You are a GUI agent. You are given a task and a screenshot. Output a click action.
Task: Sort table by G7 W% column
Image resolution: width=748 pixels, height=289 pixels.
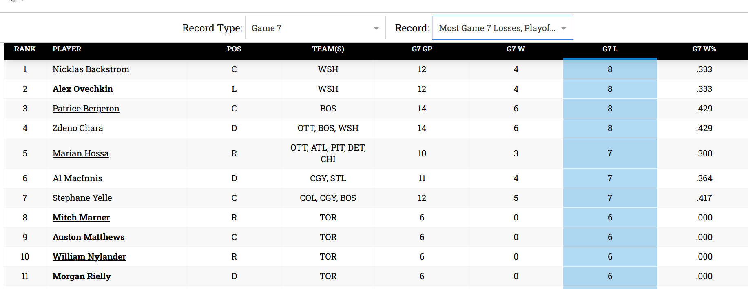point(704,49)
